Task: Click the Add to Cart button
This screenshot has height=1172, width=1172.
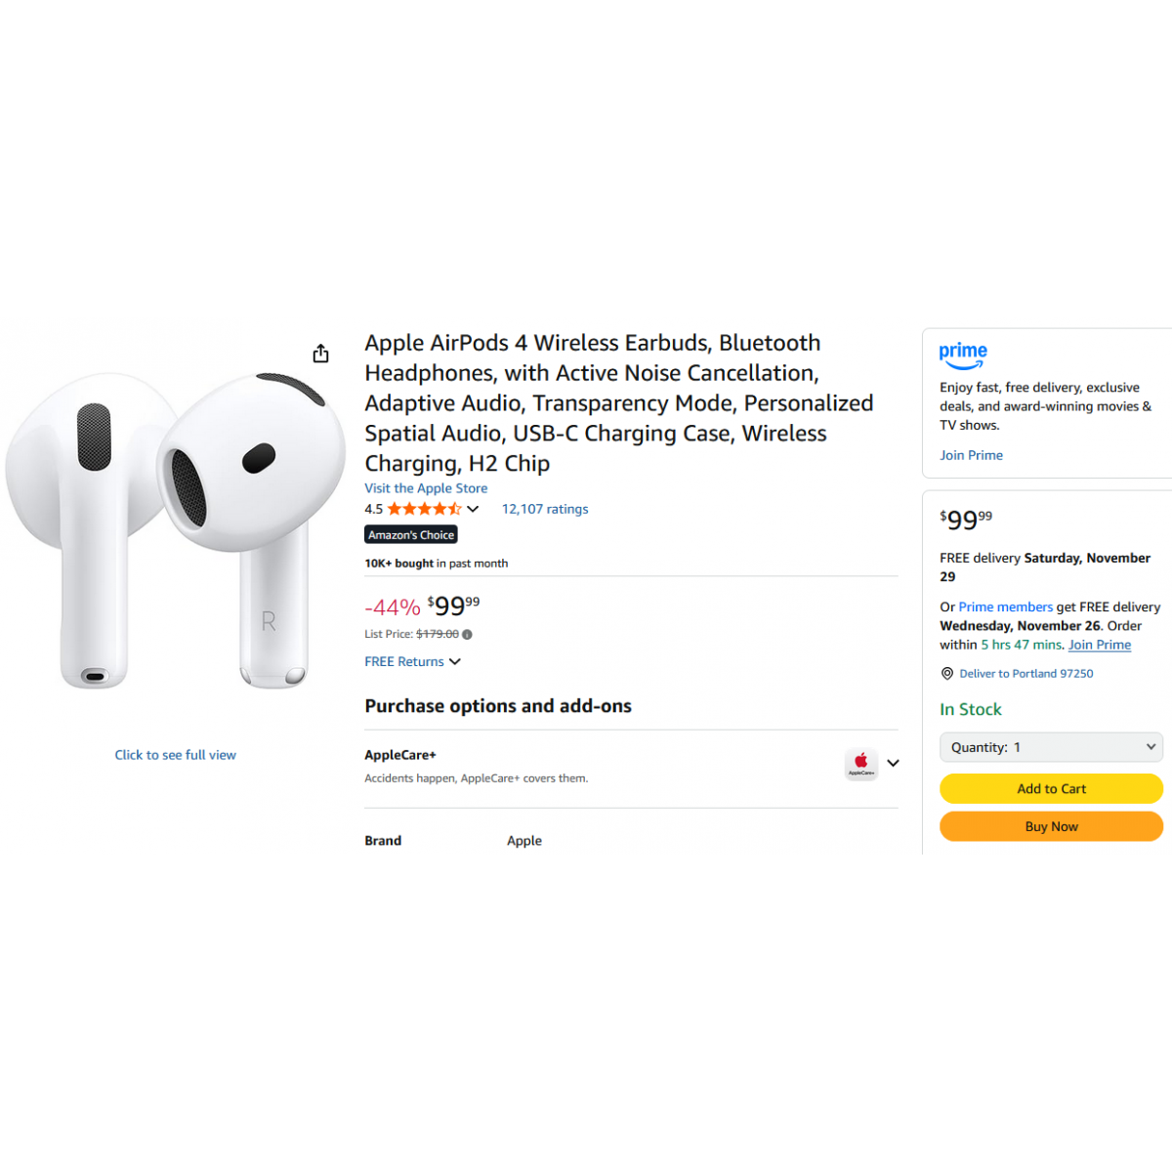Action: 1051,789
